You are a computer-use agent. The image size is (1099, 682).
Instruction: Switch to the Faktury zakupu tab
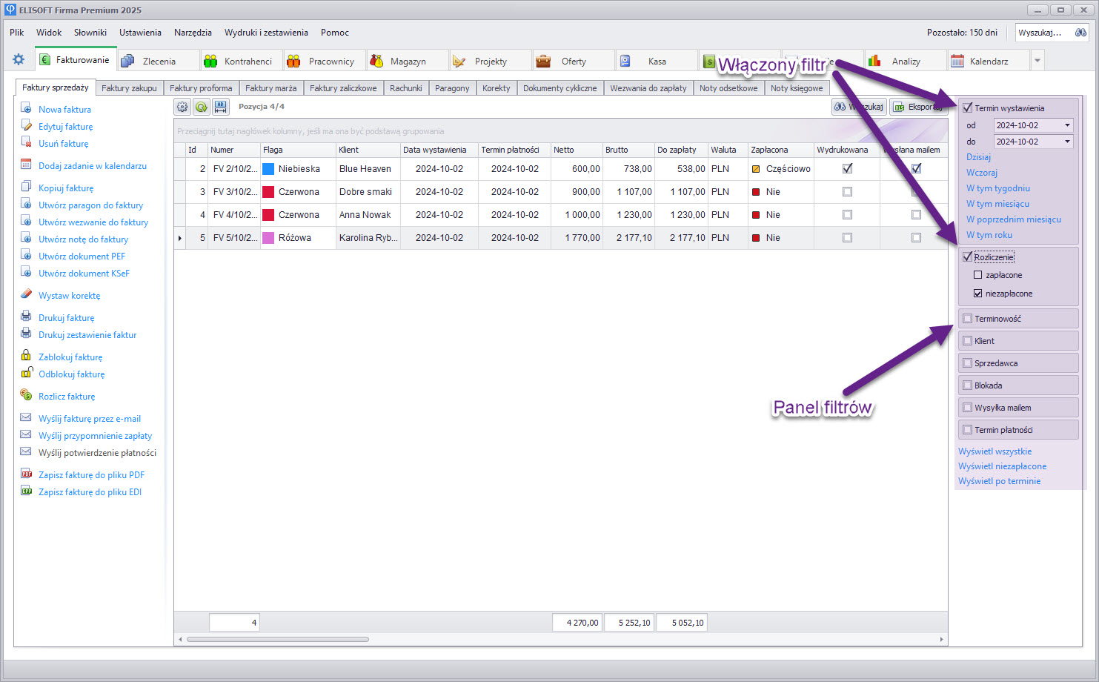pos(129,88)
